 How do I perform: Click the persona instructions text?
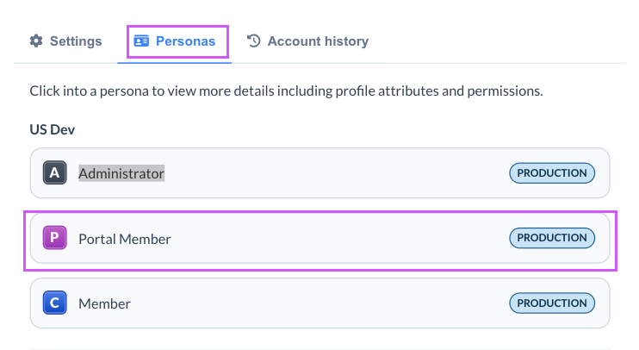point(286,91)
